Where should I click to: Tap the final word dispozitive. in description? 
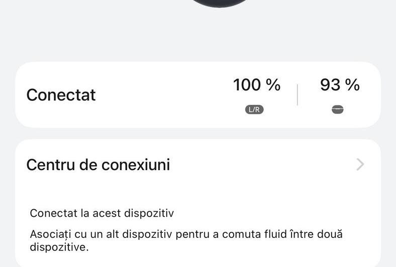click(58, 247)
